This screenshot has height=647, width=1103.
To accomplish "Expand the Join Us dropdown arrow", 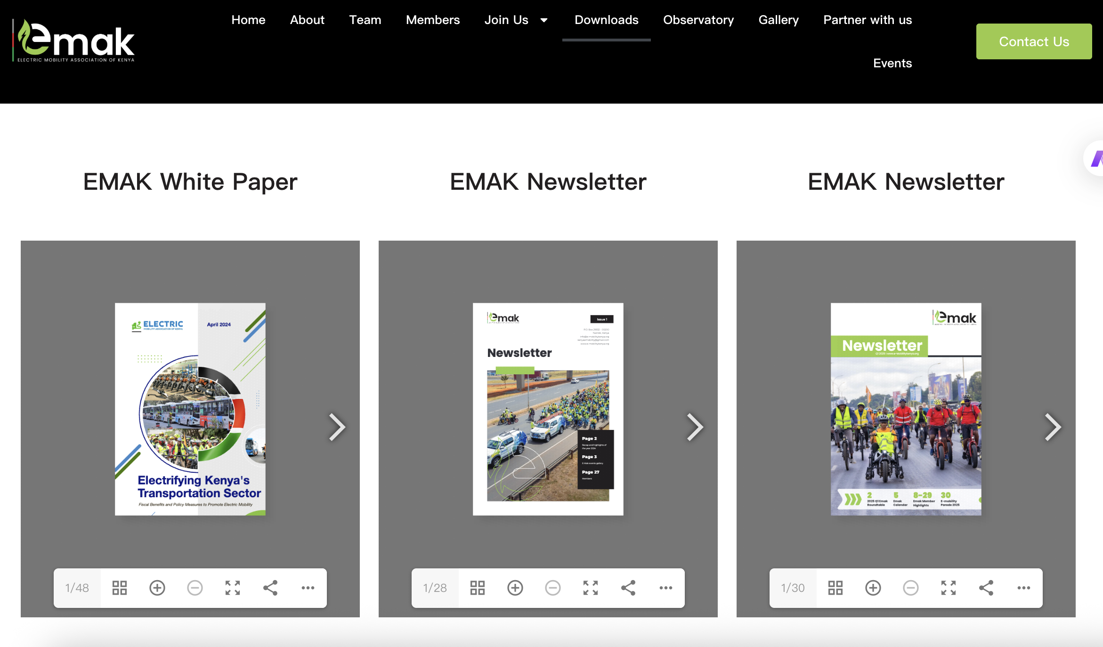I will point(544,20).
